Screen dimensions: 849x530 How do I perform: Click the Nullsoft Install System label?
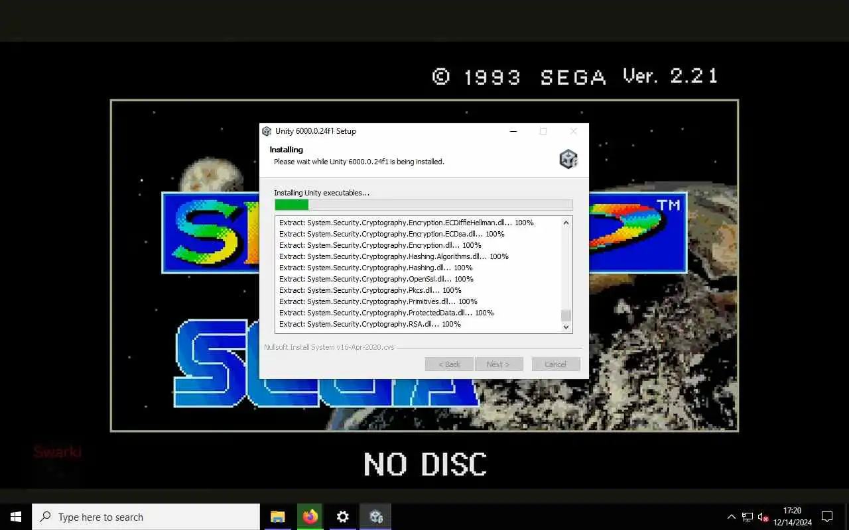coord(329,347)
